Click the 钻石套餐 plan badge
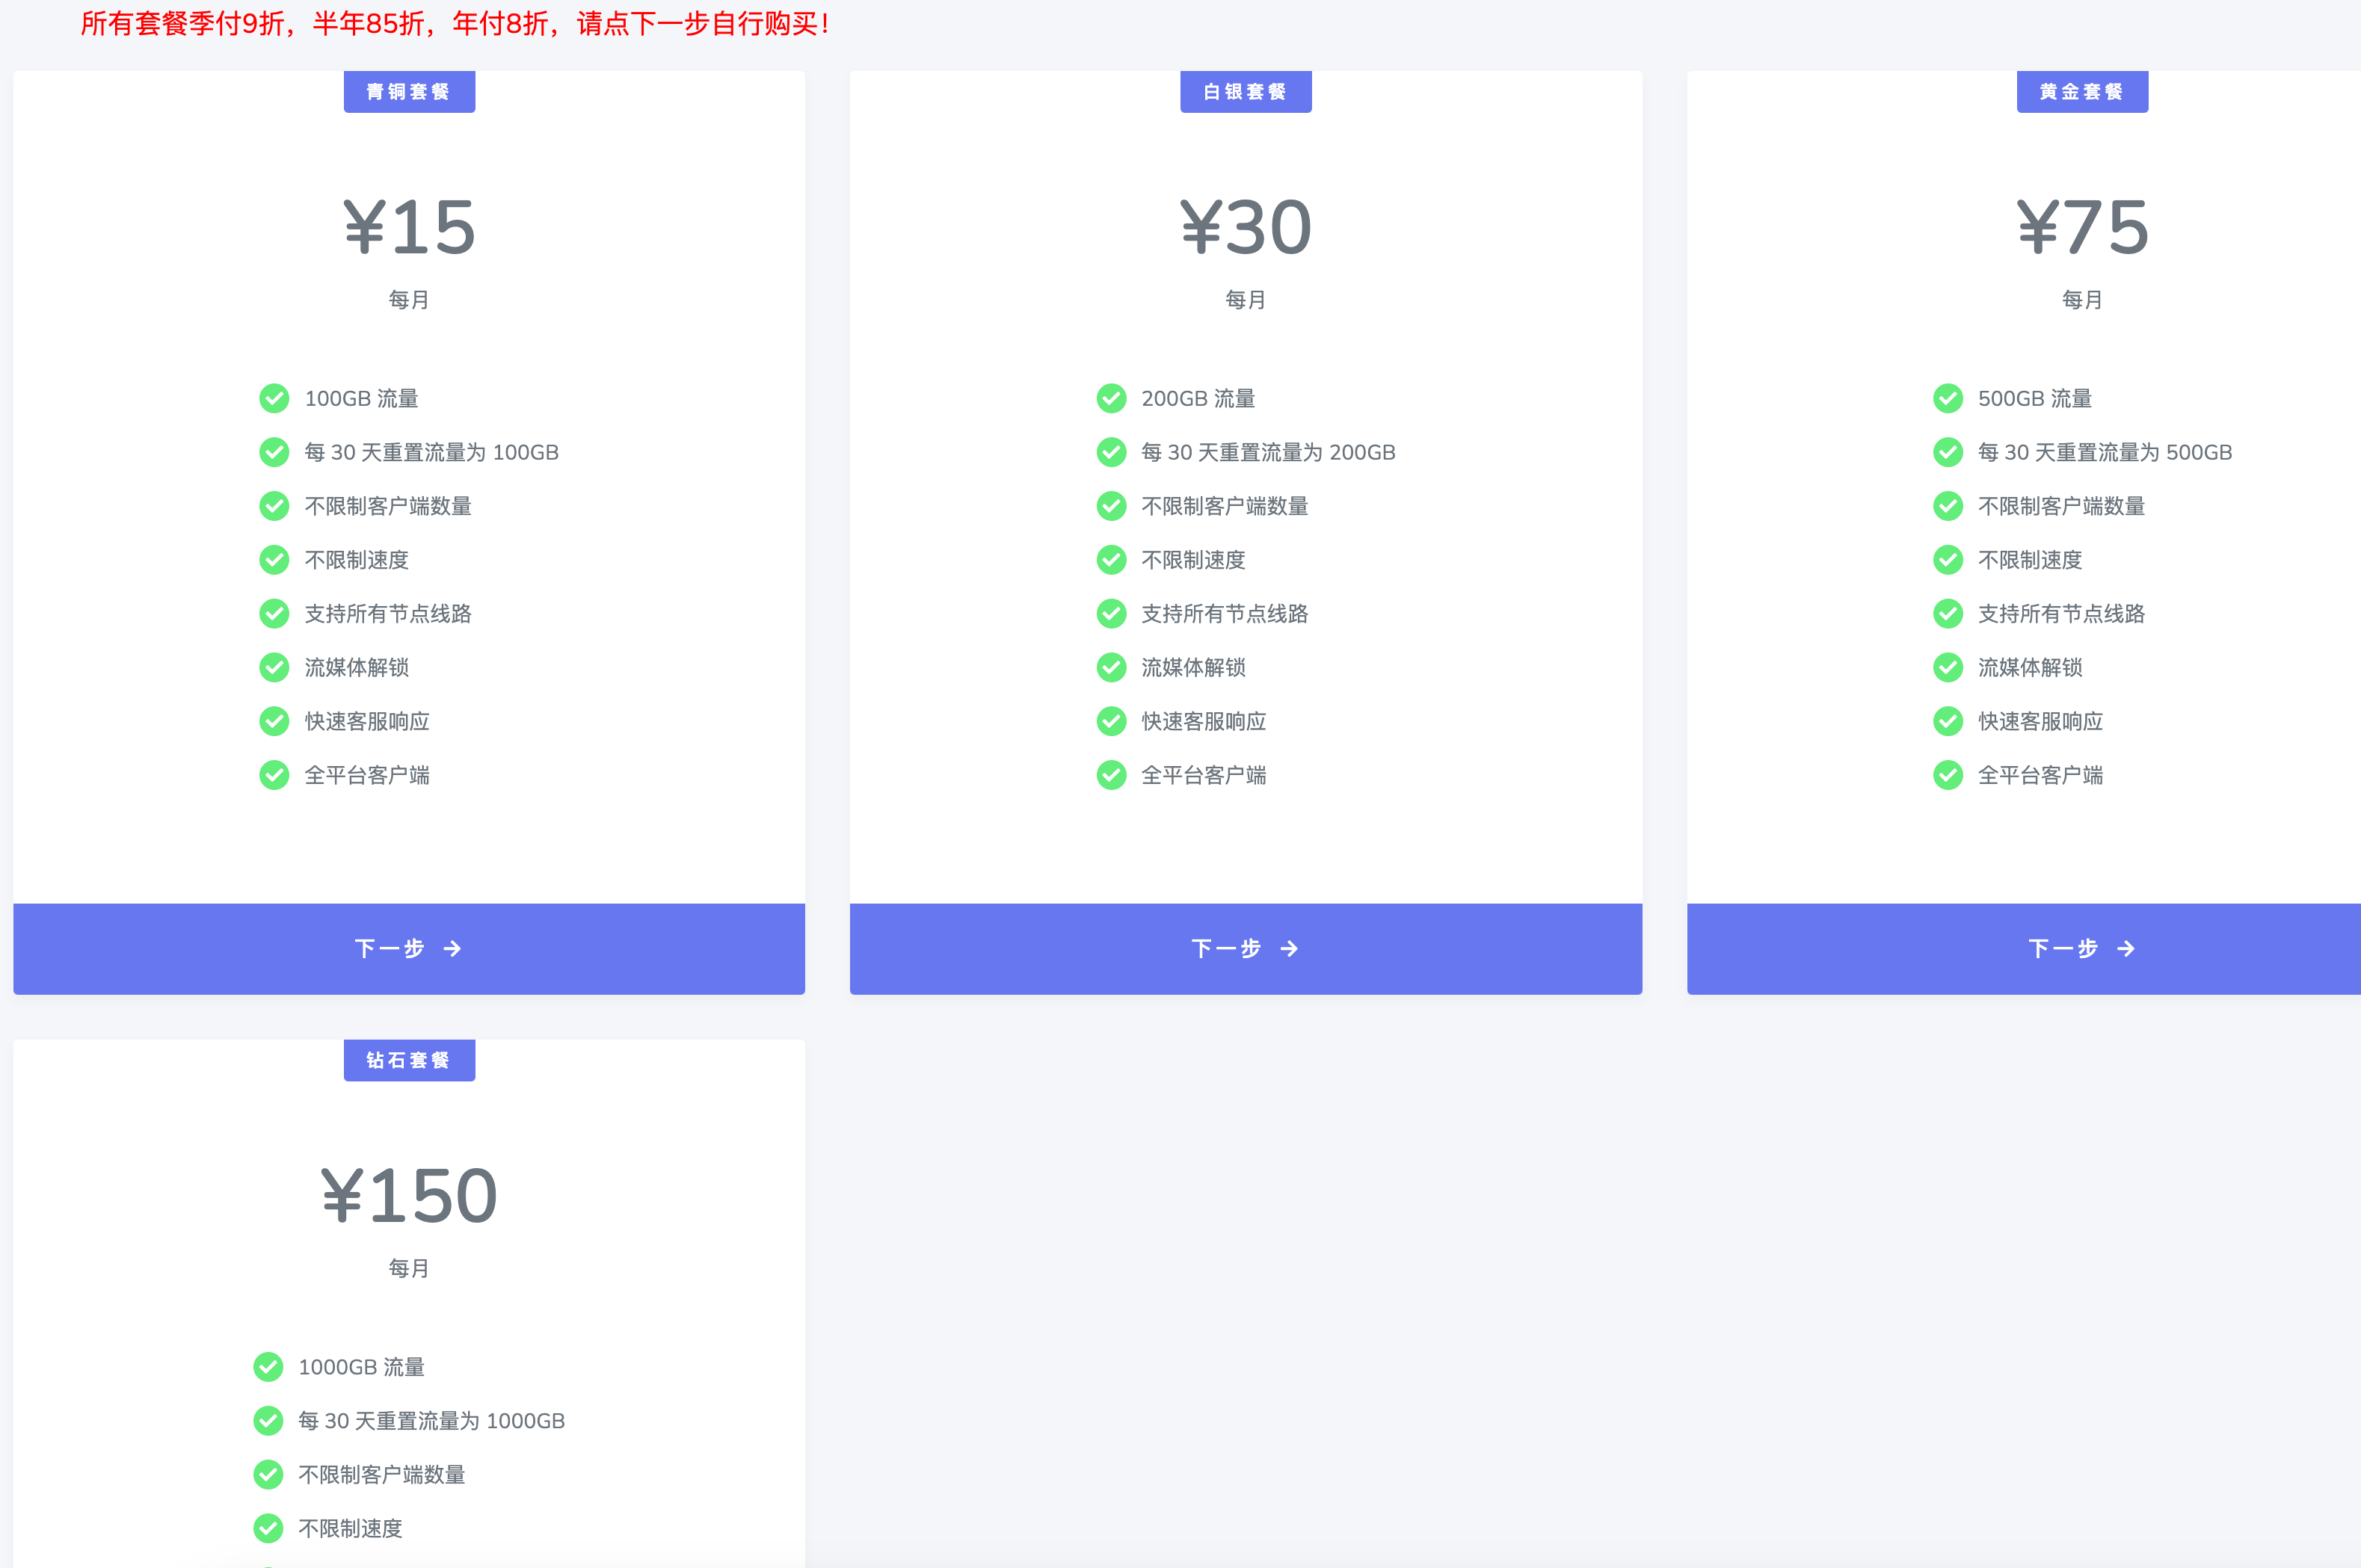This screenshot has width=2361, height=1568. click(409, 1060)
